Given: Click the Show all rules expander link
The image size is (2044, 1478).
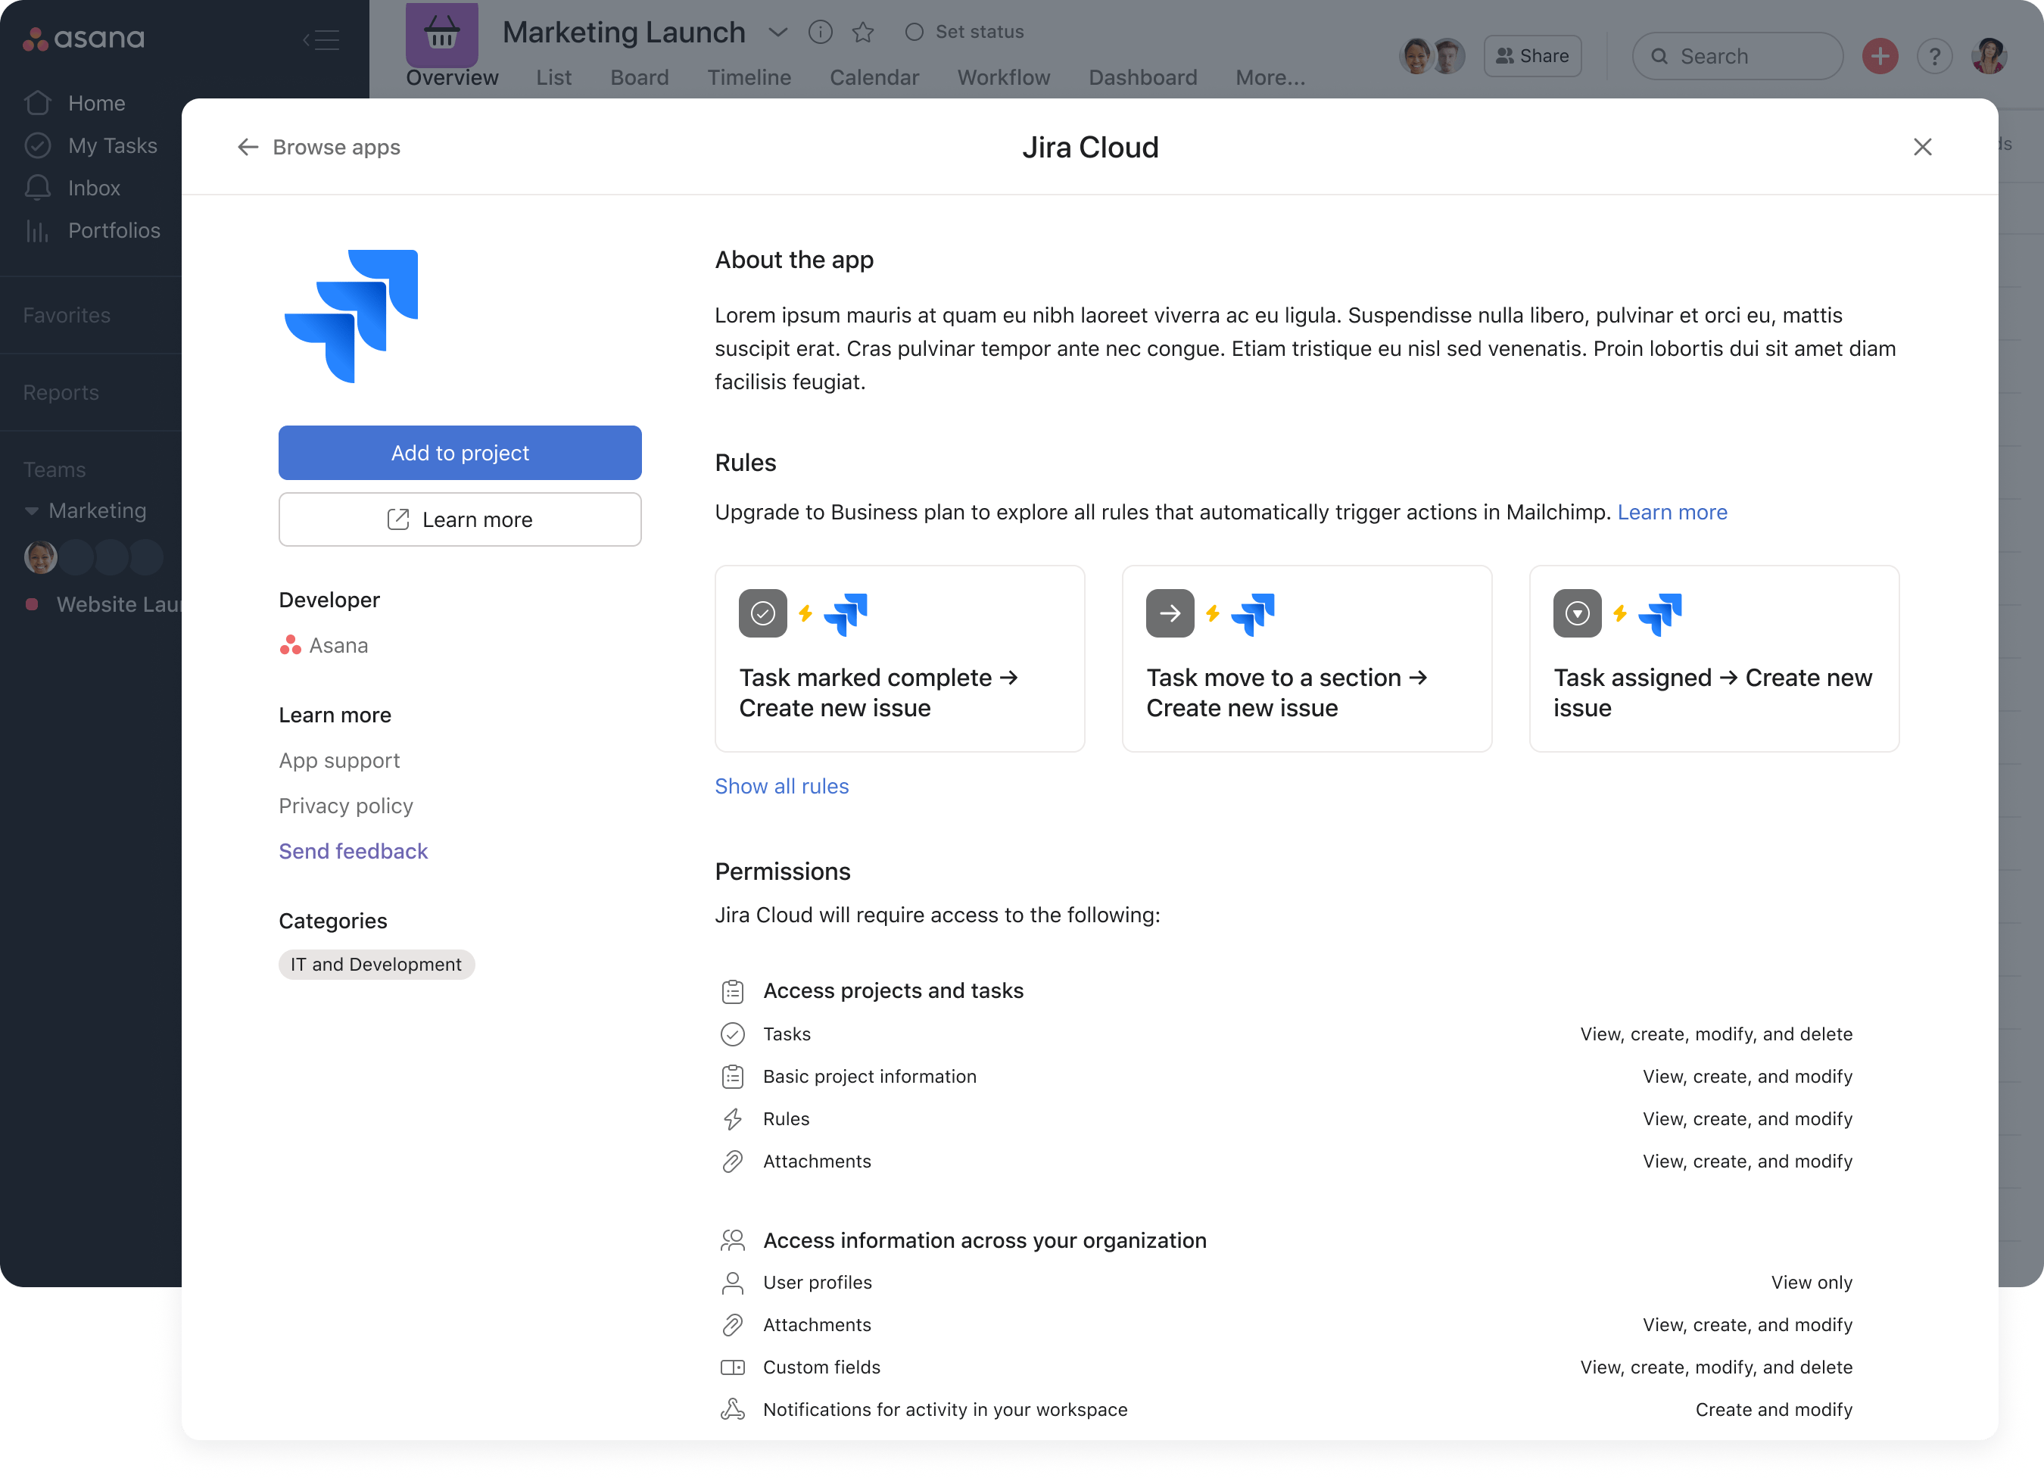Looking at the screenshot, I should click(782, 786).
